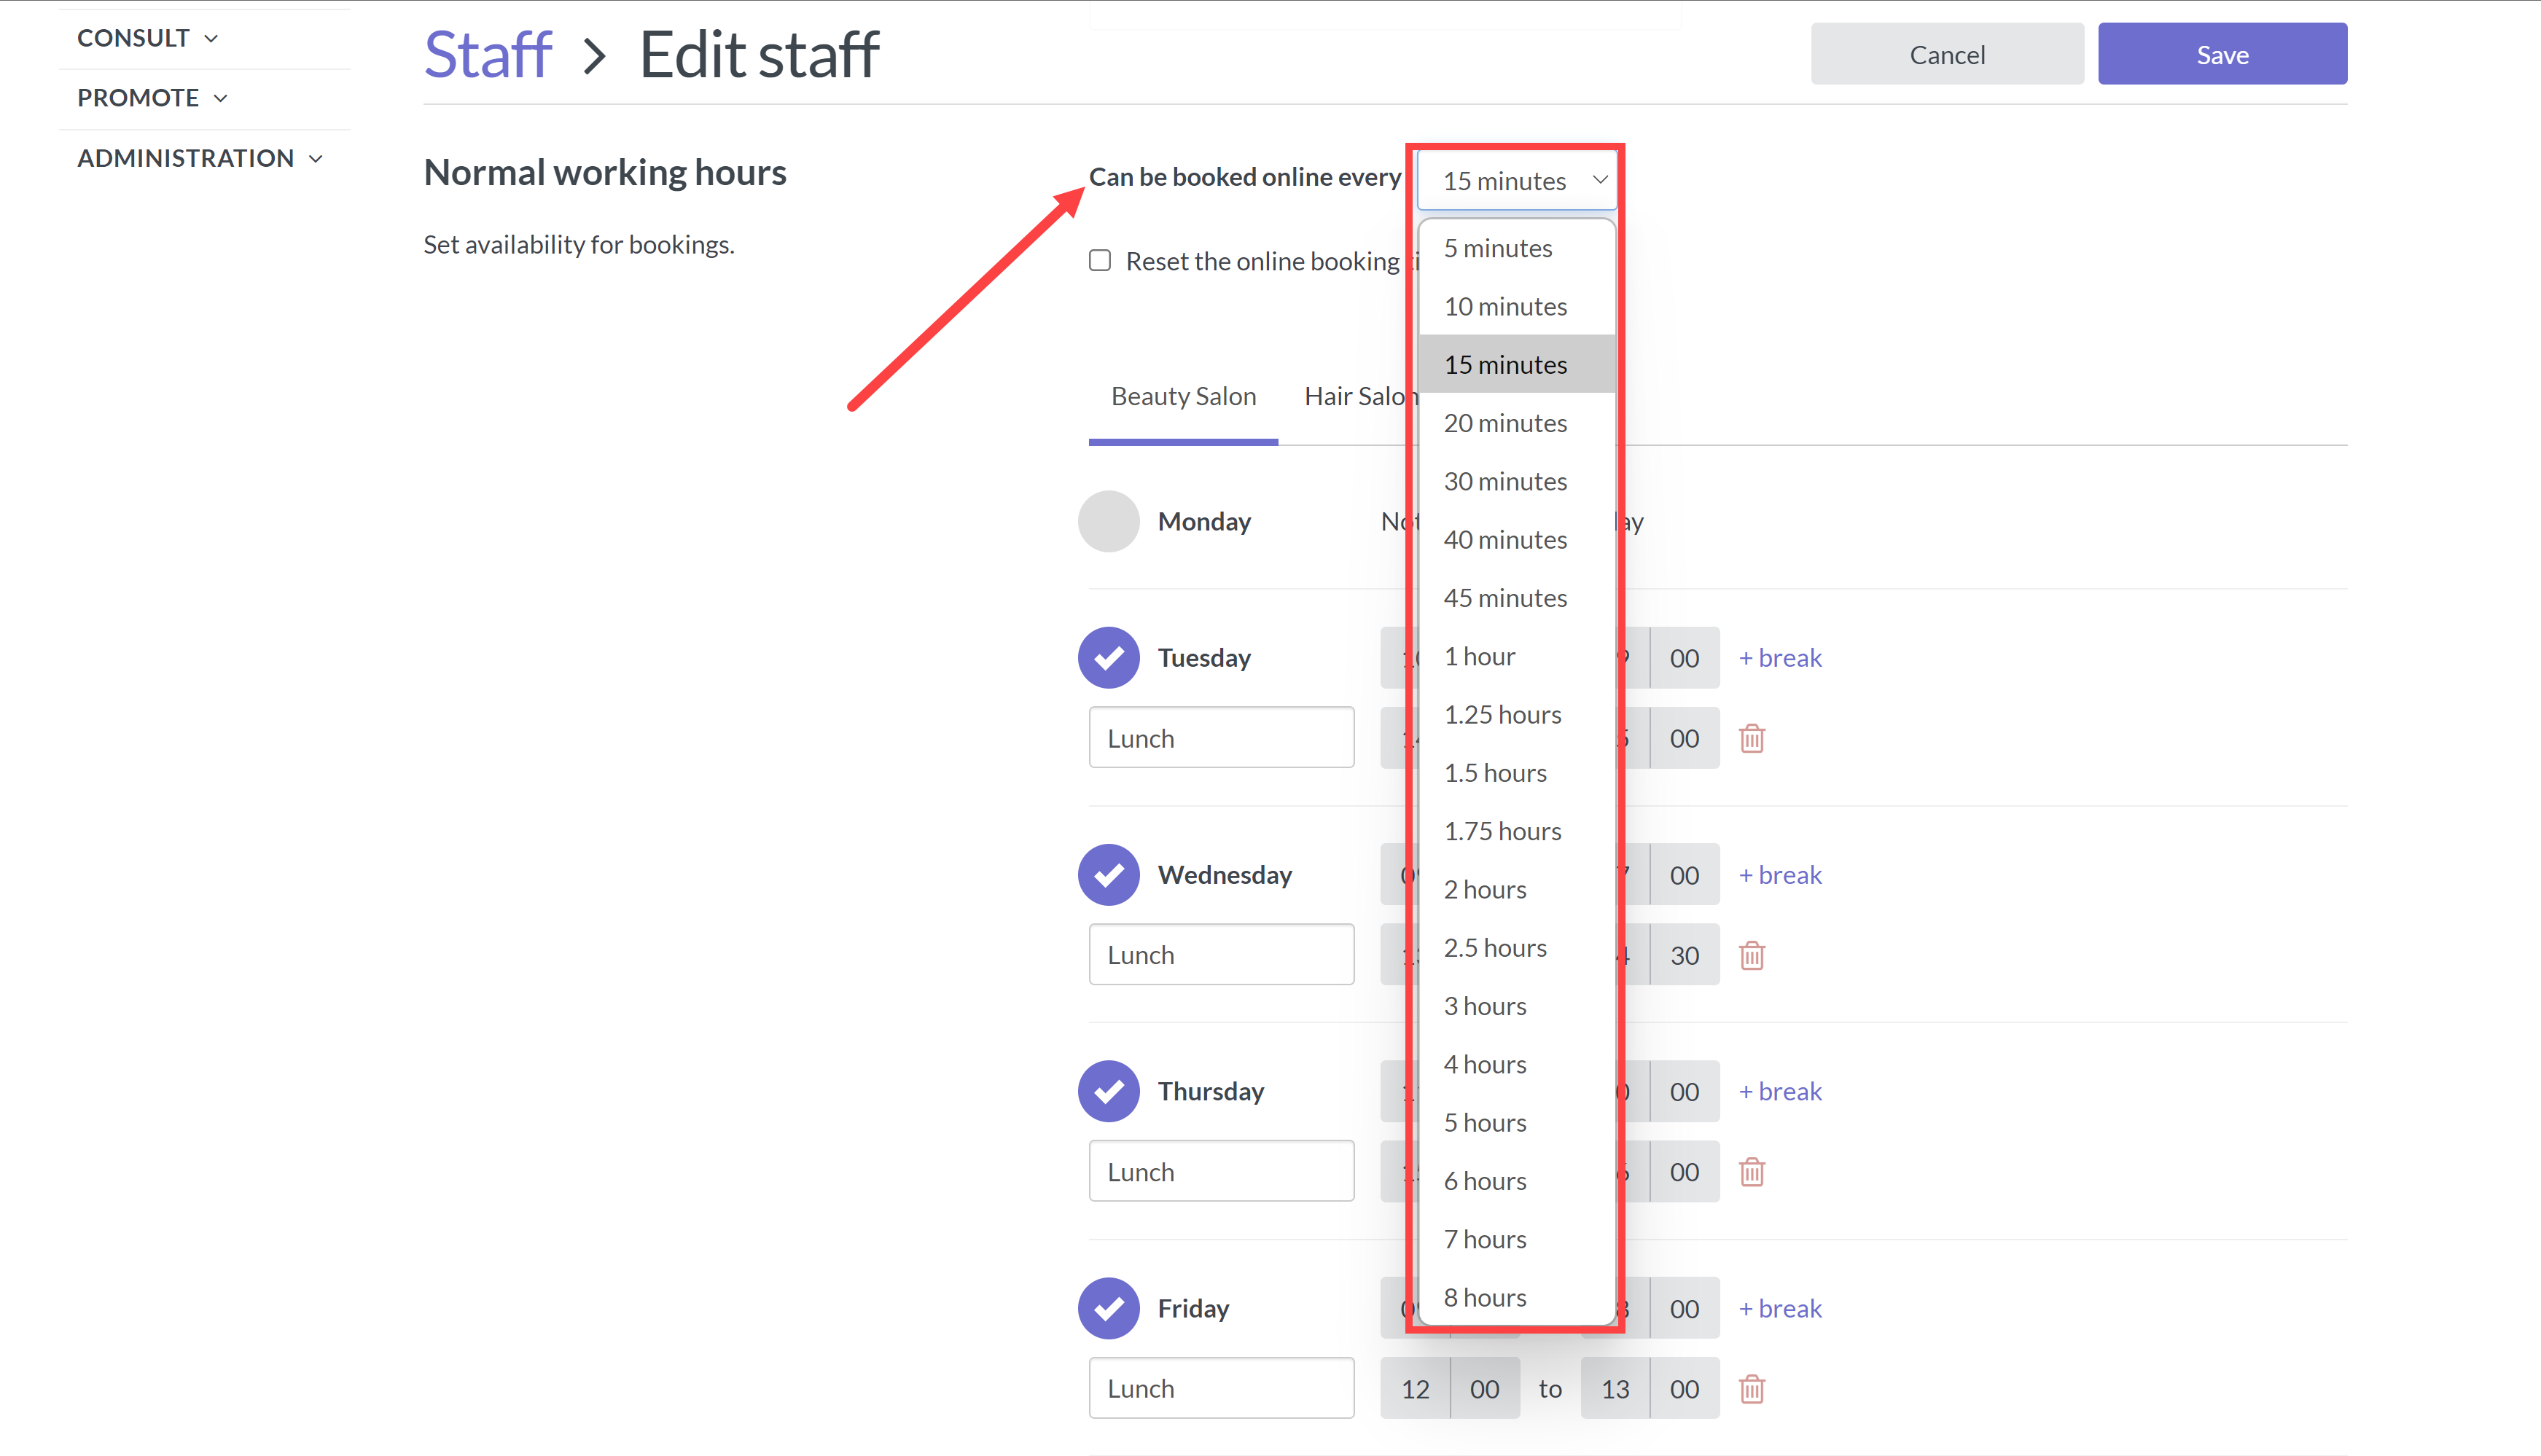Select 30 minutes from the dropdown
This screenshot has width=2541, height=1456.
(x=1504, y=480)
